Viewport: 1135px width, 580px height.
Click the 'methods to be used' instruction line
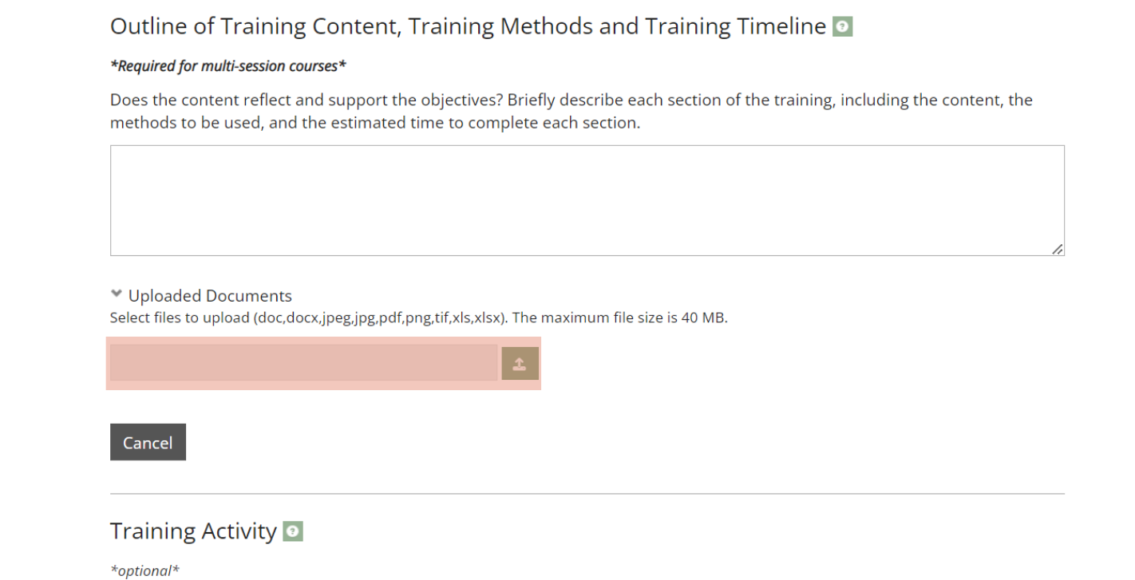pyautogui.click(x=375, y=124)
